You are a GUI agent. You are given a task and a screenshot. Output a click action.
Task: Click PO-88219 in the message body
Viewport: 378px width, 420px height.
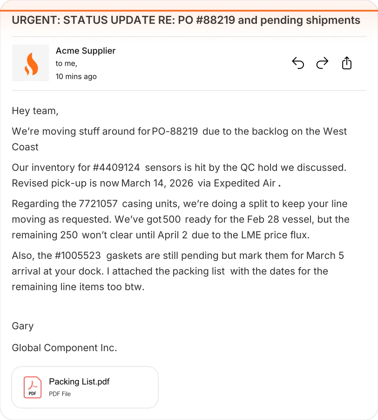[x=175, y=131]
